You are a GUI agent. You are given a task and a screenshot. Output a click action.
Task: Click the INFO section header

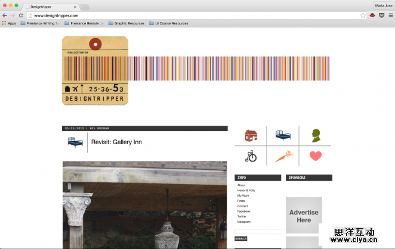(258, 178)
